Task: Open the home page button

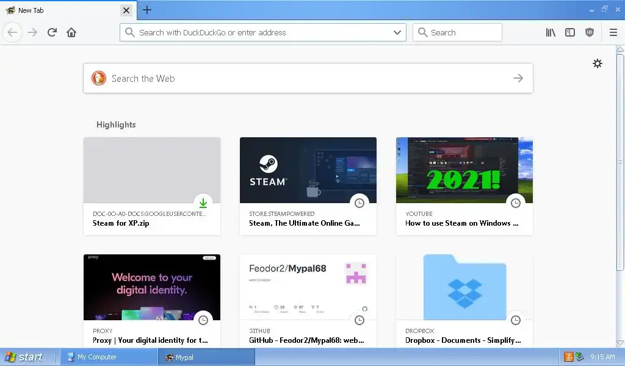Action: [x=71, y=32]
